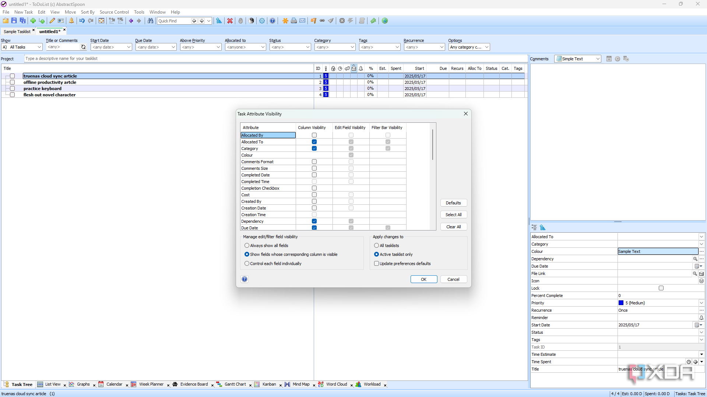This screenshot has height=397, width=707.
Task: Open the Sort By menu
Action: coord(88,12)
